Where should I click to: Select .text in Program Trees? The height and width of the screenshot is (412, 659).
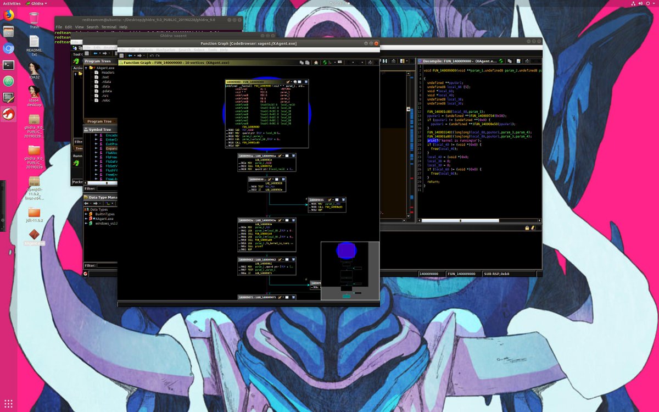[105, 77]
